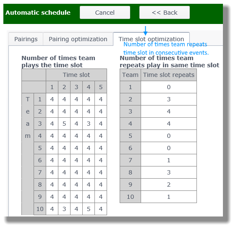Click time slot 1 column header

click(52, 87)
